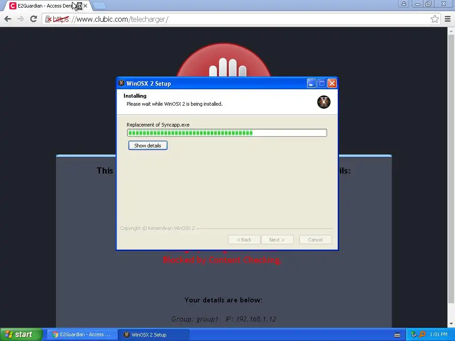The height and width of the screenshot is (341, 455).
Task: Click the Chrome back arrow
Action: coord(8,19)
